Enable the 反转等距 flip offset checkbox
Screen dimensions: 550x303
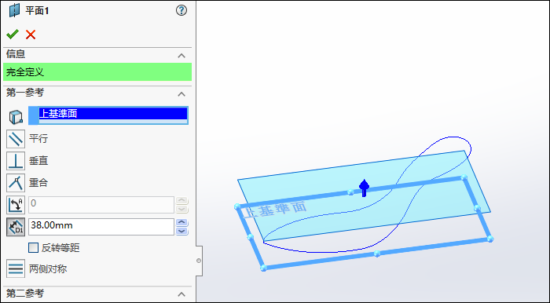pyautogui.click(x=33, y=248)
